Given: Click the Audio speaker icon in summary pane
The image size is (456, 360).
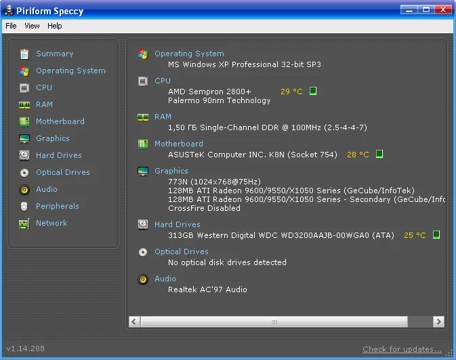Looking at the screenshot, I should pyautogui.click(x=143, y=279).
